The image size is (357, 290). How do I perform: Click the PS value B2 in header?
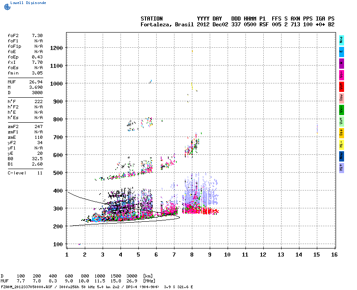coord(331,25)
